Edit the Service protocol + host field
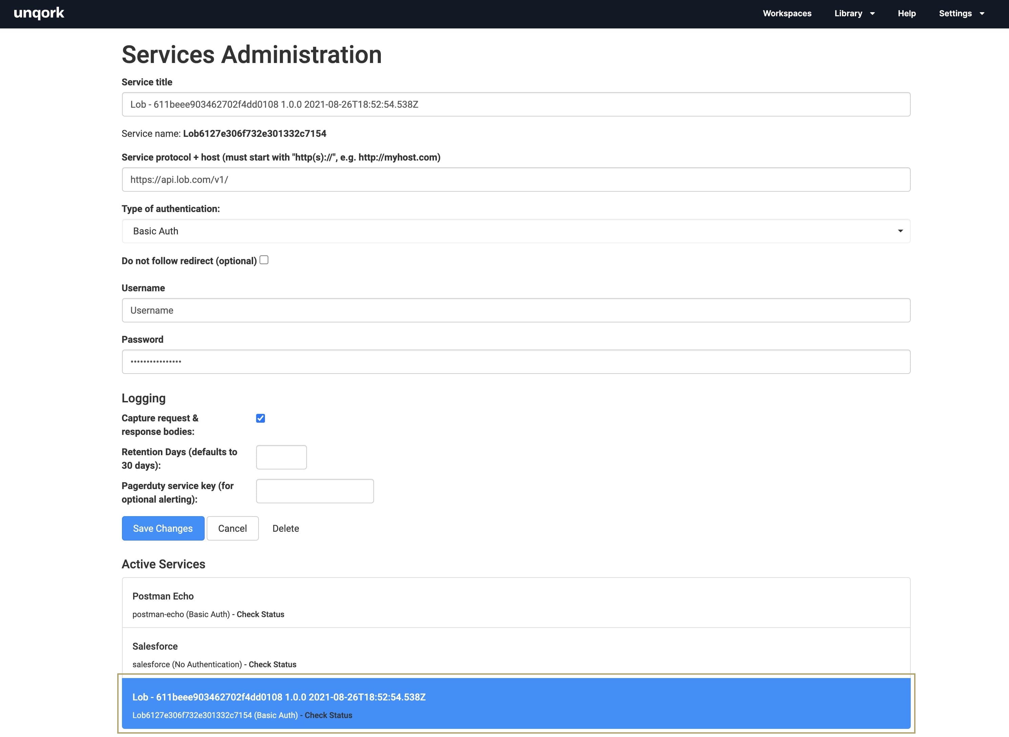1009x737 pixels. [x=516, y=180]
